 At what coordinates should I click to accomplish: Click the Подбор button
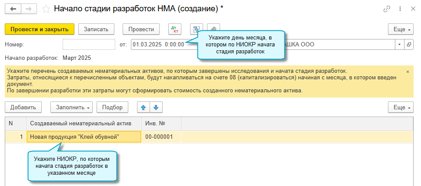point(112,108)
